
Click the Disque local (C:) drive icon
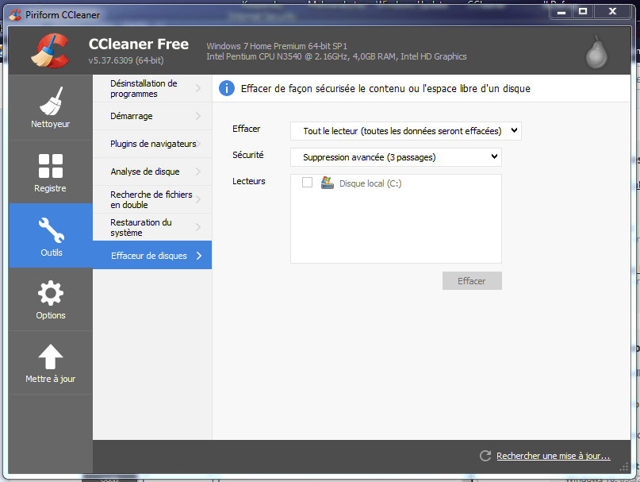click(x=328, y=183)
